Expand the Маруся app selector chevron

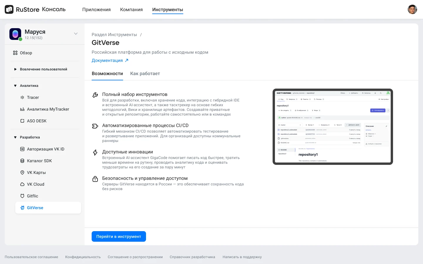pyautogui.click(x=76, y=34)
